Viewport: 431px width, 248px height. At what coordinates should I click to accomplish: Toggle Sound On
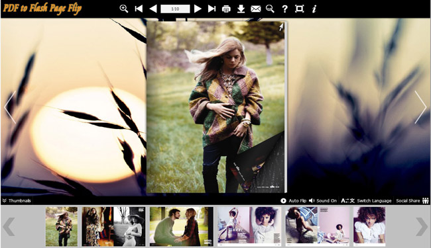point(323,200)
